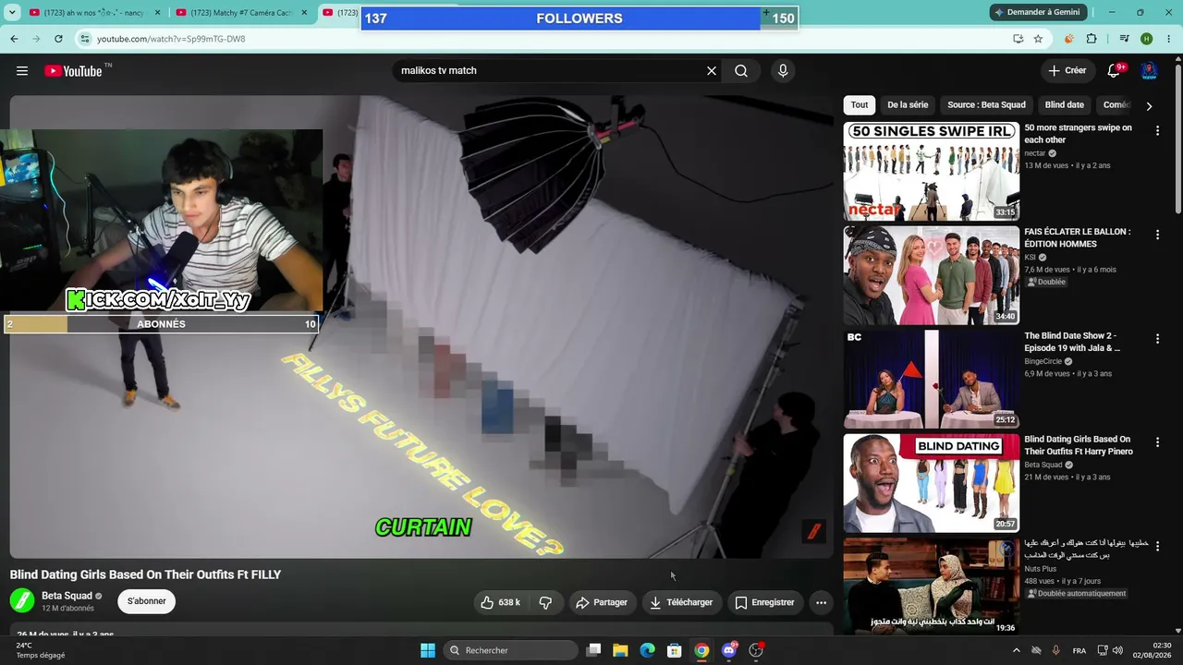
Task: Open more actions under the video
Action: point(821,602)
